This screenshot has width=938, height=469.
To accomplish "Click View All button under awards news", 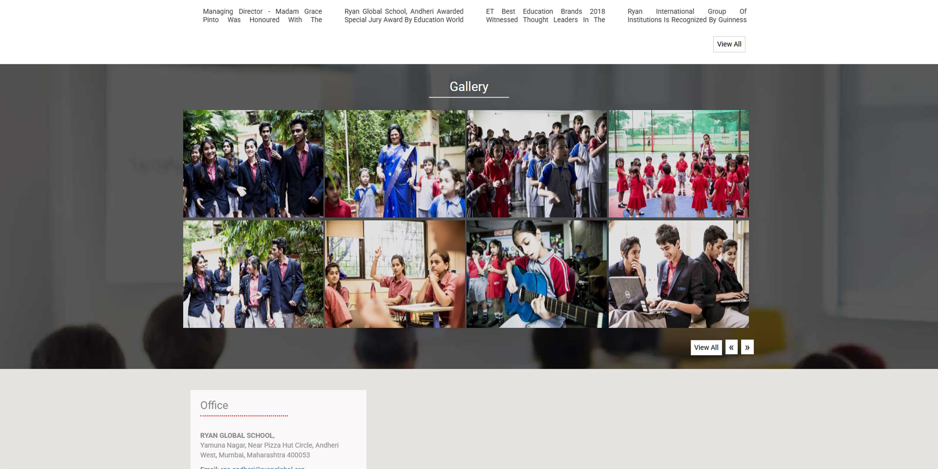I will point(729,44).
